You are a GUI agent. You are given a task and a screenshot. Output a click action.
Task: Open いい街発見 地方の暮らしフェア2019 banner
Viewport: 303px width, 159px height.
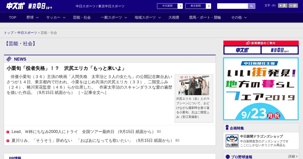pos(261,89)
